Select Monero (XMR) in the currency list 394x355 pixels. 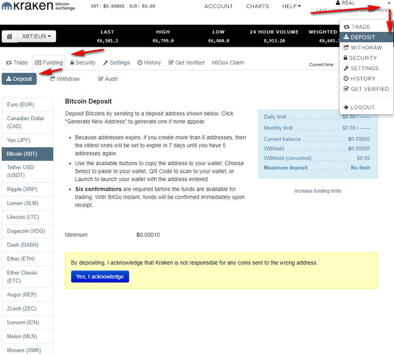coord(27,350)
